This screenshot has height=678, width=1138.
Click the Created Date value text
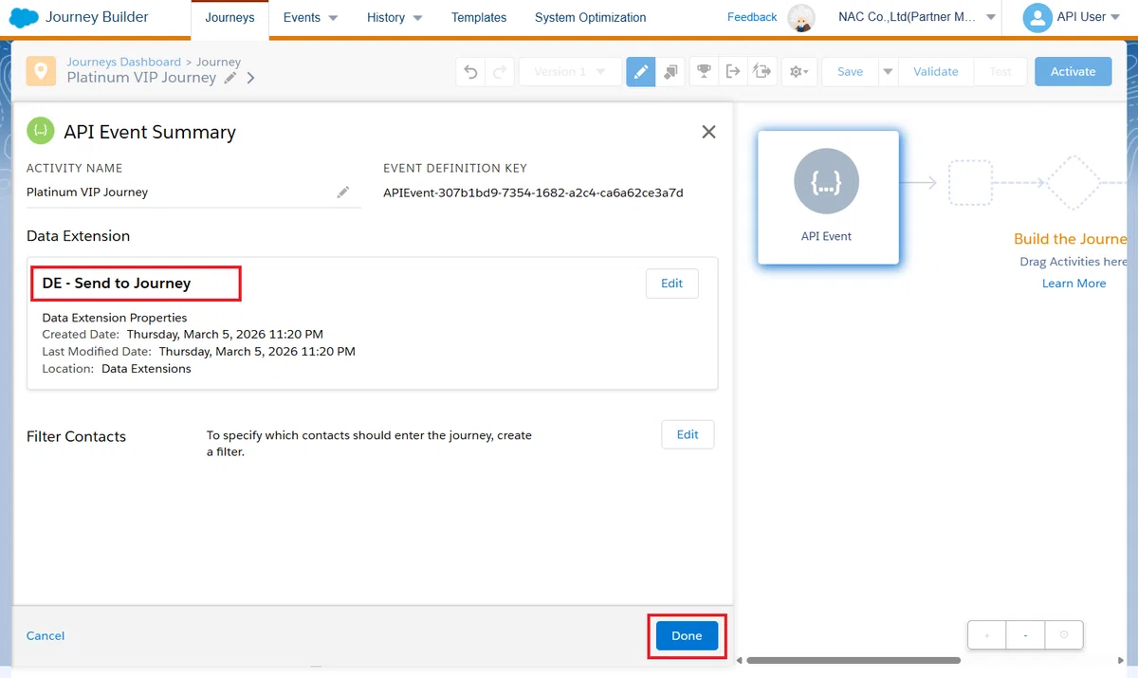[225, 335]
